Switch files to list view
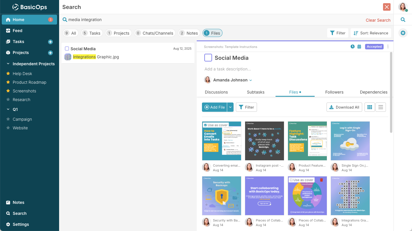Viewport: 412px width, 231px height. pos(381,107)
